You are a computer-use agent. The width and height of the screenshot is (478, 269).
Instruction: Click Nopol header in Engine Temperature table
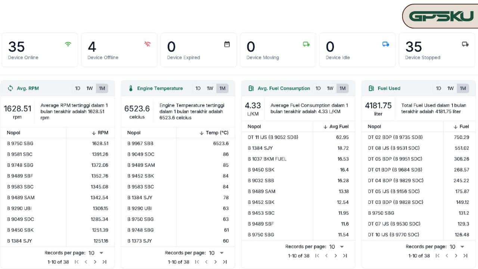click(x=134, y=133)
